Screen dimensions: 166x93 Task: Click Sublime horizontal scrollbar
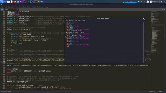click(x=70, y=90)
